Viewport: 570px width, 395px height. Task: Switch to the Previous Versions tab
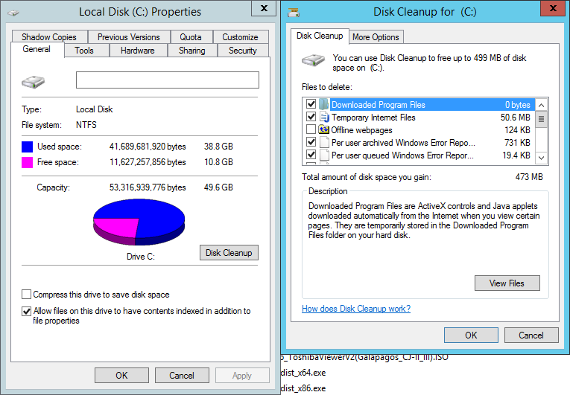[129, 37]
